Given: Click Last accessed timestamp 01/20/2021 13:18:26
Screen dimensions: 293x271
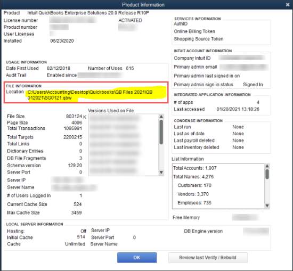Looking at the screenshot, I should [238, 109].
